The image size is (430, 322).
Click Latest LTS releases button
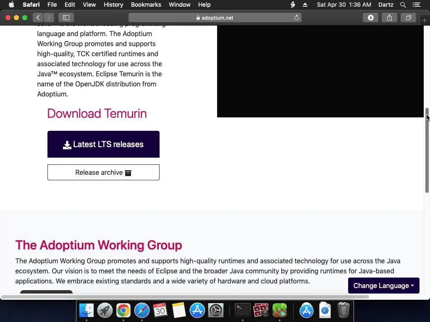click(x=103, y=144)
